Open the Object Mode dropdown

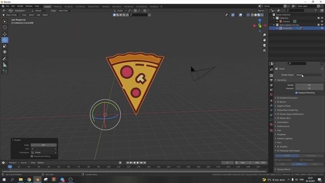click(11, 15)
